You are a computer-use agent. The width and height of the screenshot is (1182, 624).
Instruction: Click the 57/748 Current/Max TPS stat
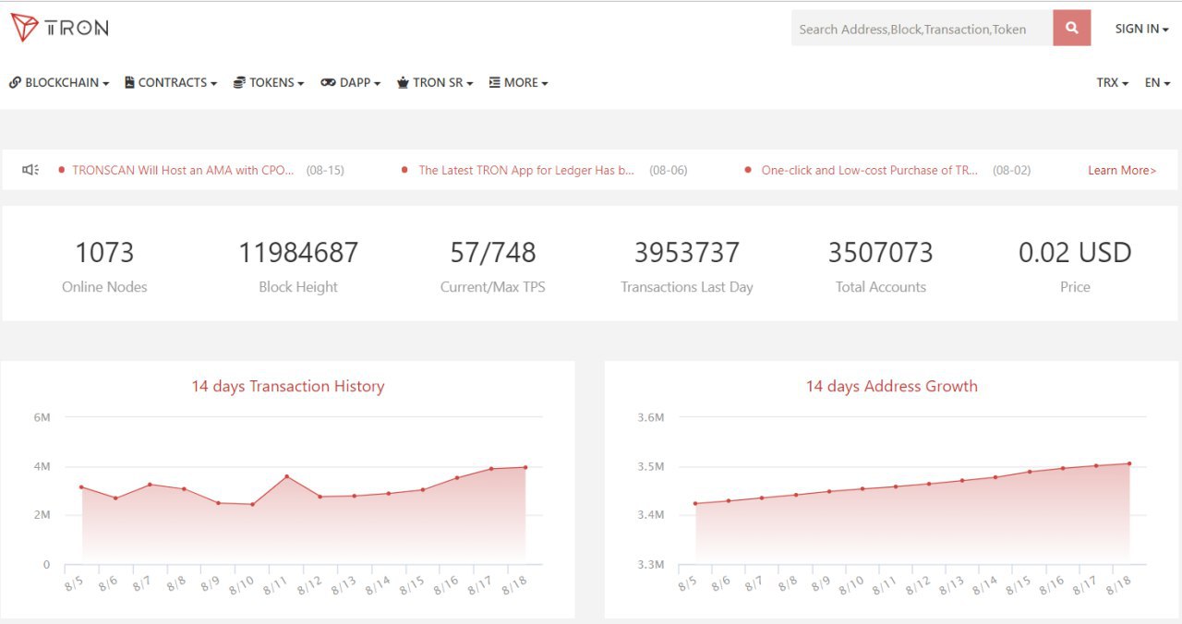click(x=493, y=265)
